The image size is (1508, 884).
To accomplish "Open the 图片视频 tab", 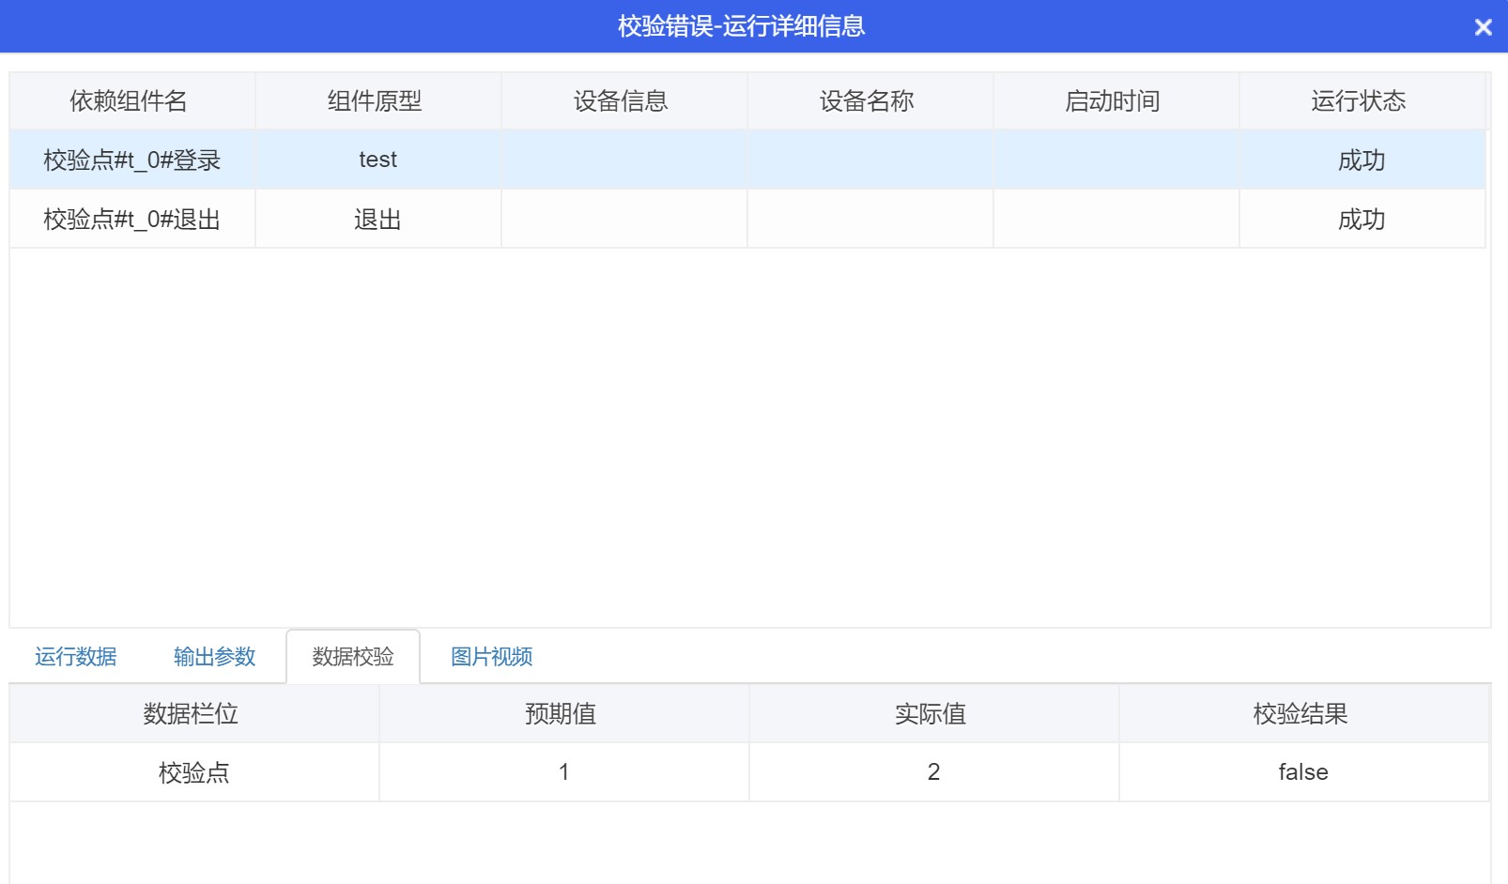I will click(491, 657).
